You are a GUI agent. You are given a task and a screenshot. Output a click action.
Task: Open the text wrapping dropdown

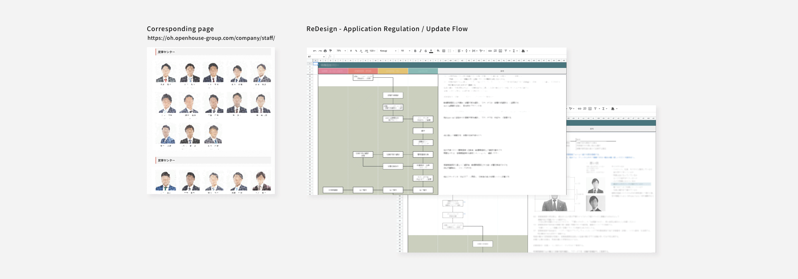(x=475, y=51)
